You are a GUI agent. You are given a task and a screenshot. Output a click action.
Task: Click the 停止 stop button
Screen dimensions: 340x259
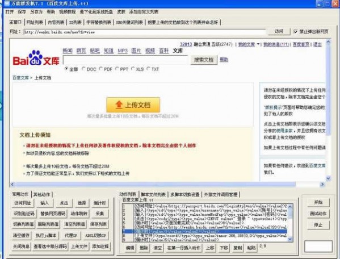[x=318, y=225]
